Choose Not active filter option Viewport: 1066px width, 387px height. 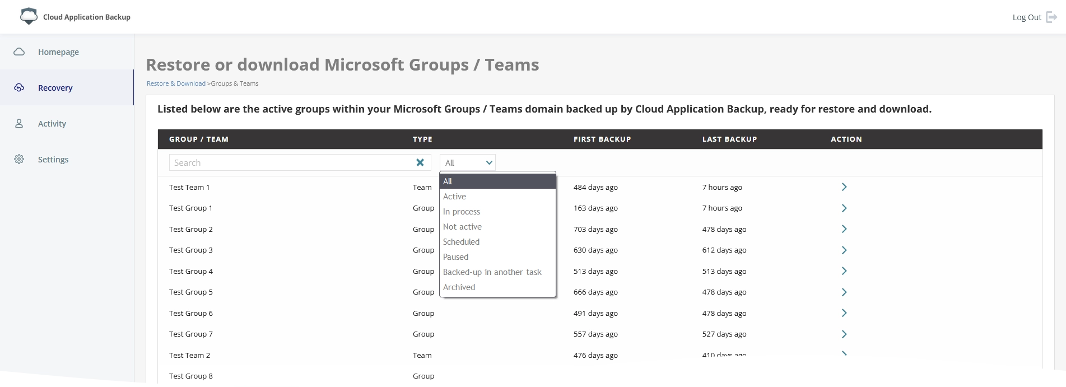click(498, 226)
